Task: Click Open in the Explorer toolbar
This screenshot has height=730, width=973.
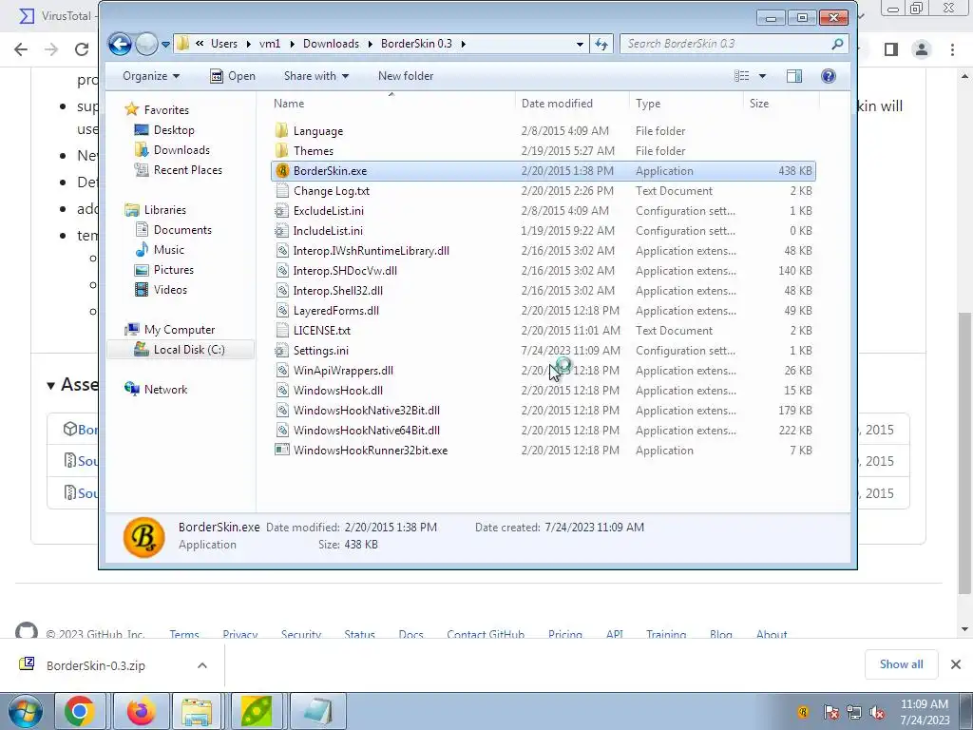Action: 233,76
